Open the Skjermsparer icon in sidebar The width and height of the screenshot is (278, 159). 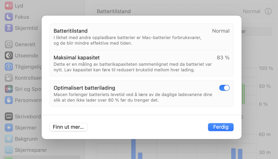(9, 150)
